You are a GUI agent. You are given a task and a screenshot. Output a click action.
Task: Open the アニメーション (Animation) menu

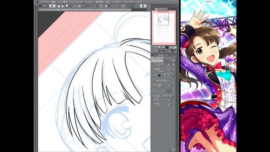tap(76, 2)
